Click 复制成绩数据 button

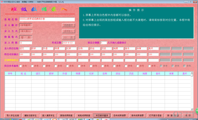(66, 115)
